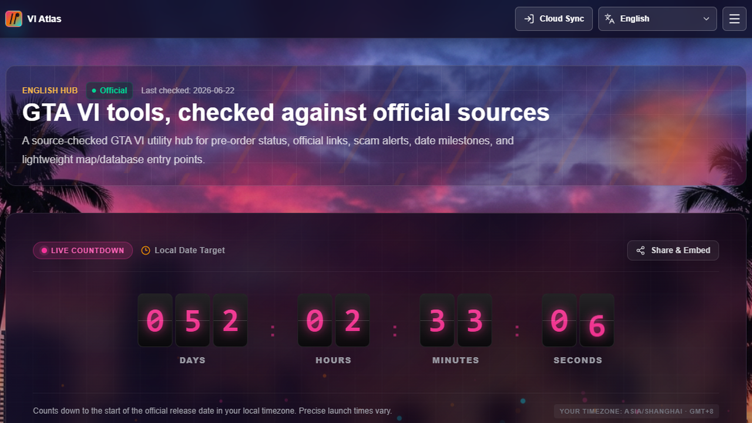Click the green Official status badge
Image resolution: width=752 pixels, height=423 pixels.
109,90
